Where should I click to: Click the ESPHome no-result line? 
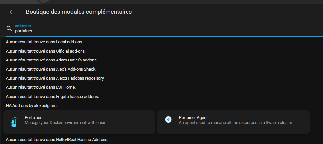click(41, 87)
